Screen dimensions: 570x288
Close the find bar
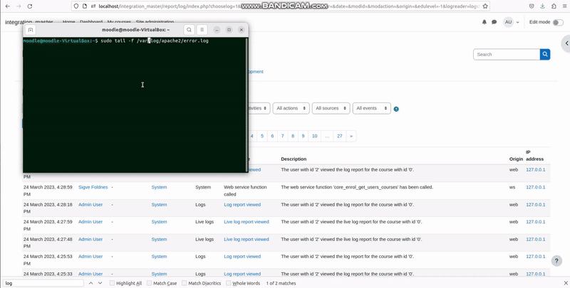(x=566, y=283)
